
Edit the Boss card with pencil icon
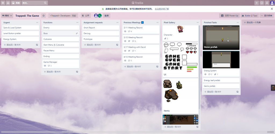[77, 33]
